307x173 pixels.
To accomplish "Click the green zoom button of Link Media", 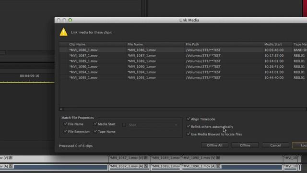I will (71, 20).
